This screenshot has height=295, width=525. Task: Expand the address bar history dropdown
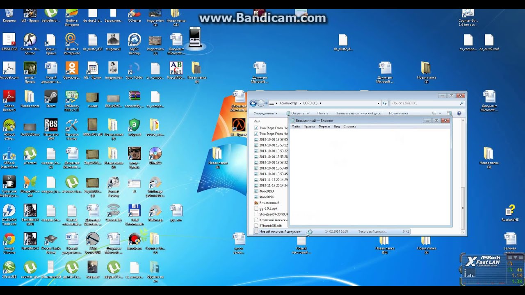pyautogui.click(x=378, y=103)
